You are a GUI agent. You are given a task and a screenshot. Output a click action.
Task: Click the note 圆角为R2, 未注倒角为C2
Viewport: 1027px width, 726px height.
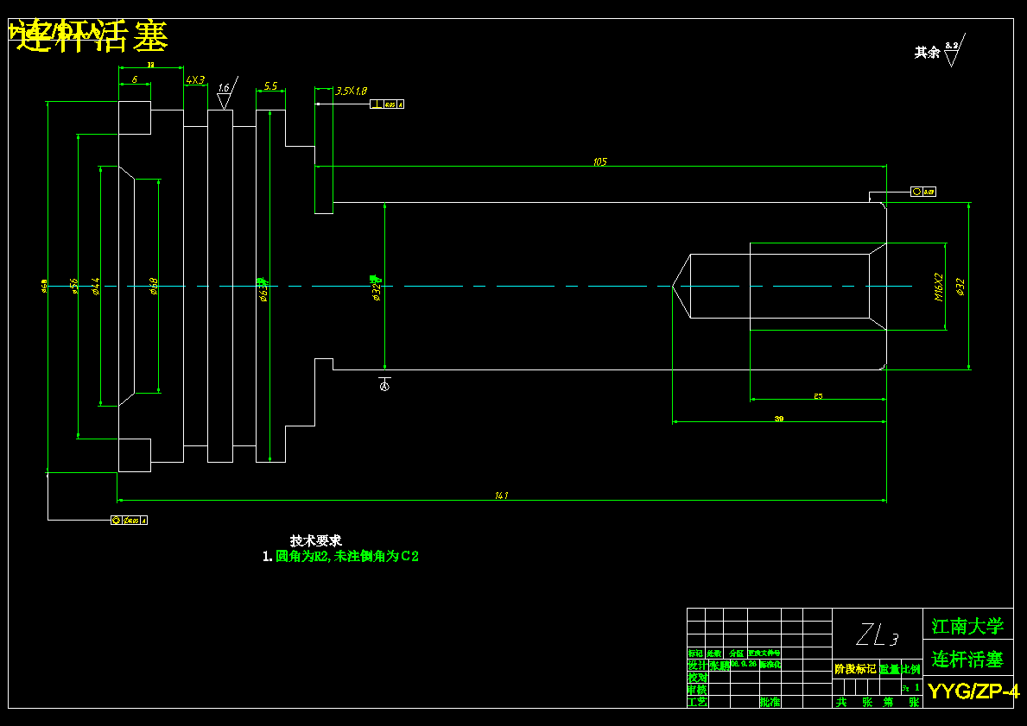pyautogui.click(x=347, y=557)
